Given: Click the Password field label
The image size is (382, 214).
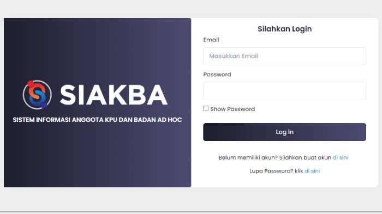Looking at the screenshot, I should (x=217, y=75).
